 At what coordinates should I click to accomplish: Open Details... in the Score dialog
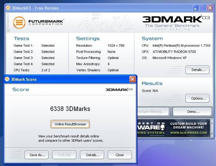tap(93, 155)
